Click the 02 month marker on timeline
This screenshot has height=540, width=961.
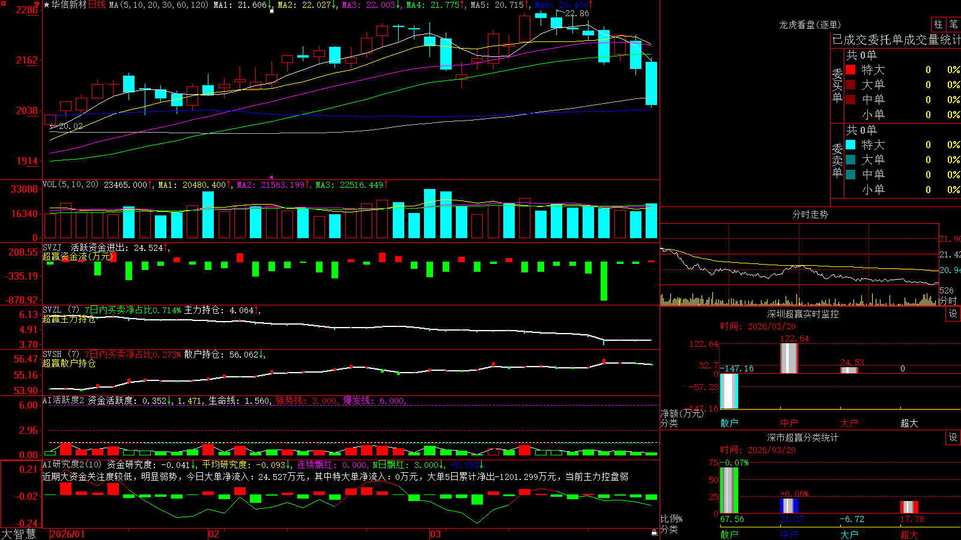(x=213, y=534)
